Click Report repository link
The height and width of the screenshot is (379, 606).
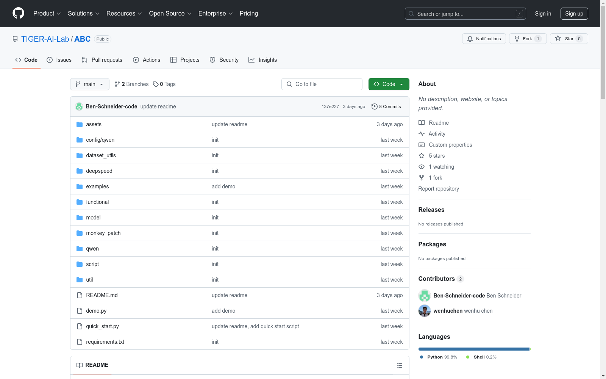tap(439, 189)
